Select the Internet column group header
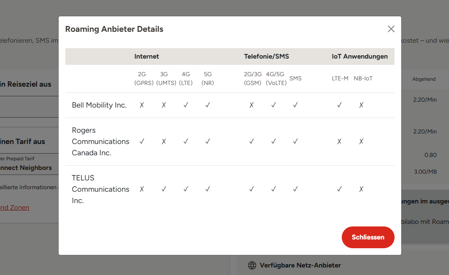The height and width of the screenshot is (275, 449). click(147, 57)
